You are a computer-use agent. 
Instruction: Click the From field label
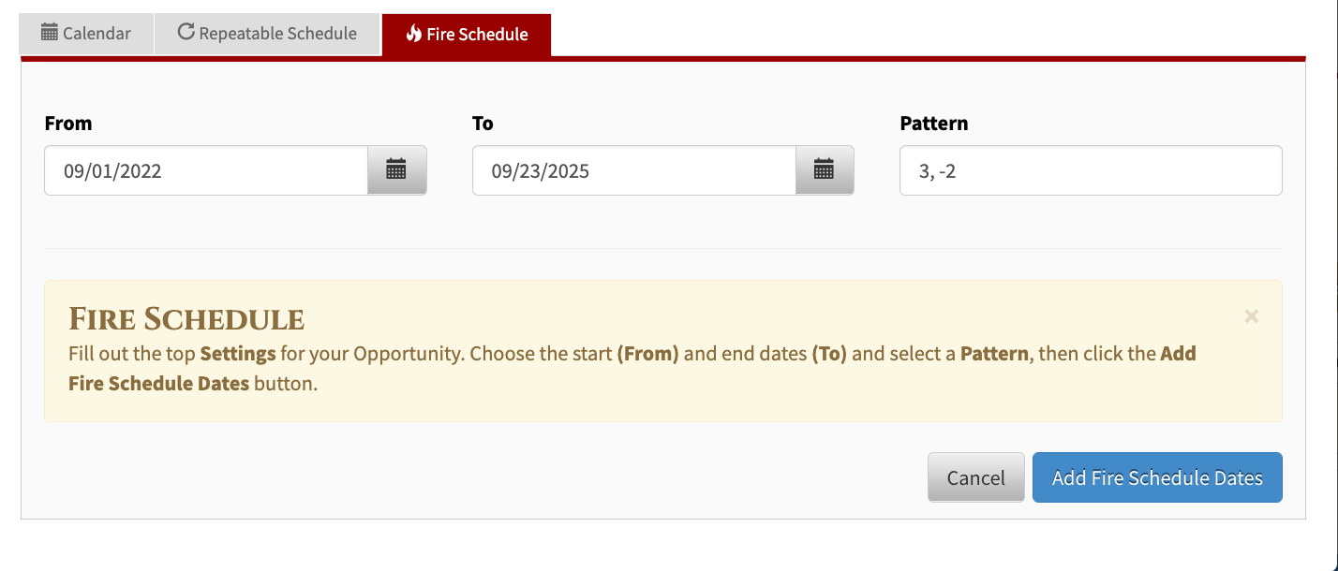click(x=68, y=124)
